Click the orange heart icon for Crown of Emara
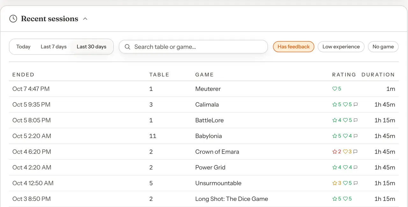408x207 pixels. pos(345,152)
